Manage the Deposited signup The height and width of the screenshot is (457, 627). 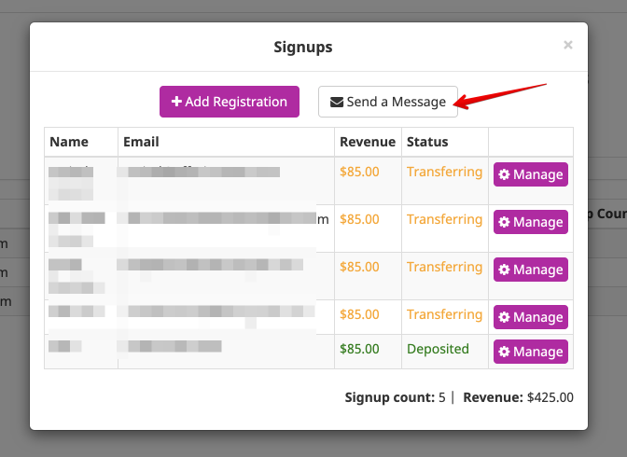531,352
